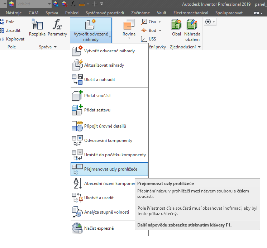Viewport: 267px width, 248px height.
Task: Click the USS coordinate system tool
Action: [148, 39]
